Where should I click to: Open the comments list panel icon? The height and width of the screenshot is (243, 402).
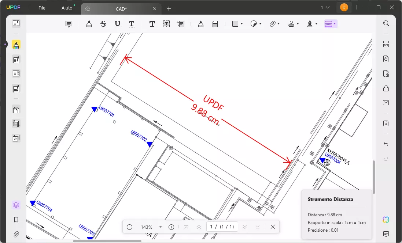click(386, 234)
